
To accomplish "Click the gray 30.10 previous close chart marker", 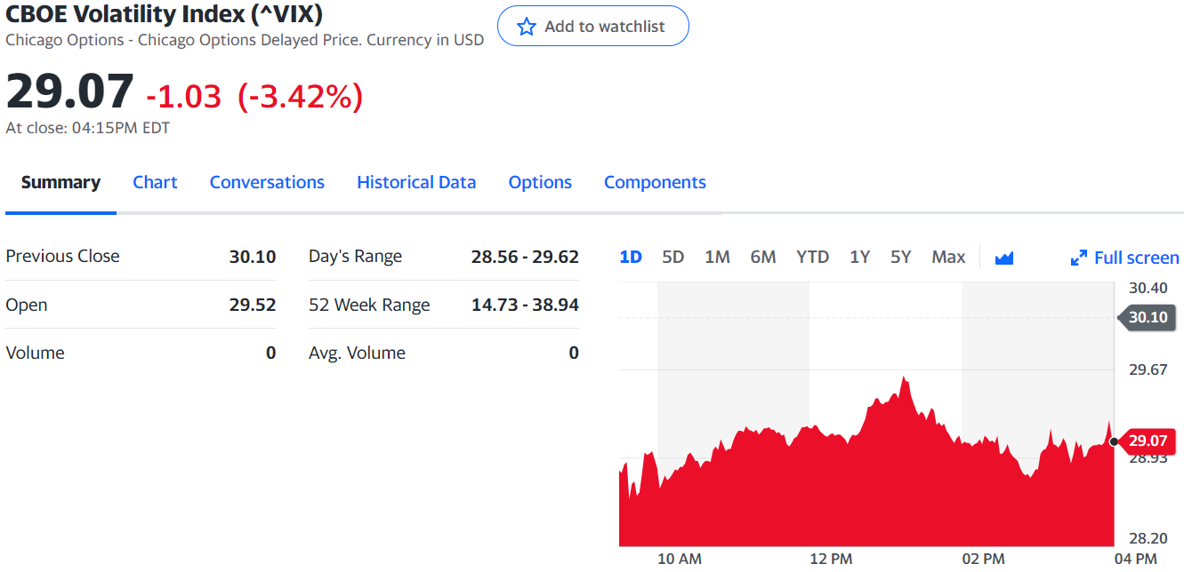I will pyautogui.click(x=1146, y=317).
